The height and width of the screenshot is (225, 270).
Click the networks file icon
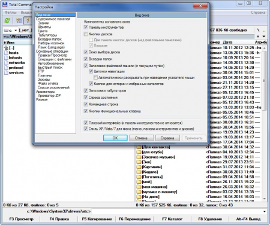point(6,63)
